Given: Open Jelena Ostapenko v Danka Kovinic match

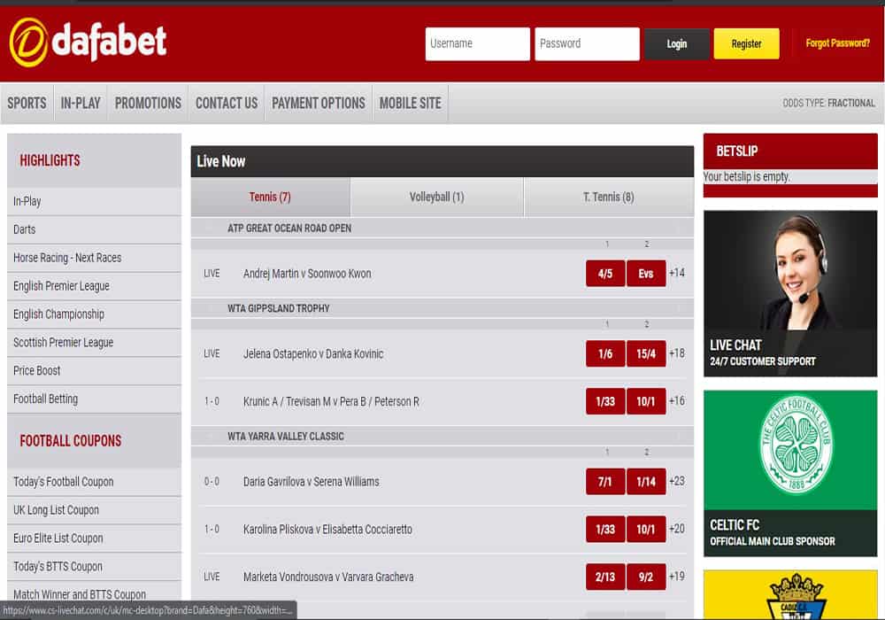Looking at the screenshot, I should coord(313,353).
